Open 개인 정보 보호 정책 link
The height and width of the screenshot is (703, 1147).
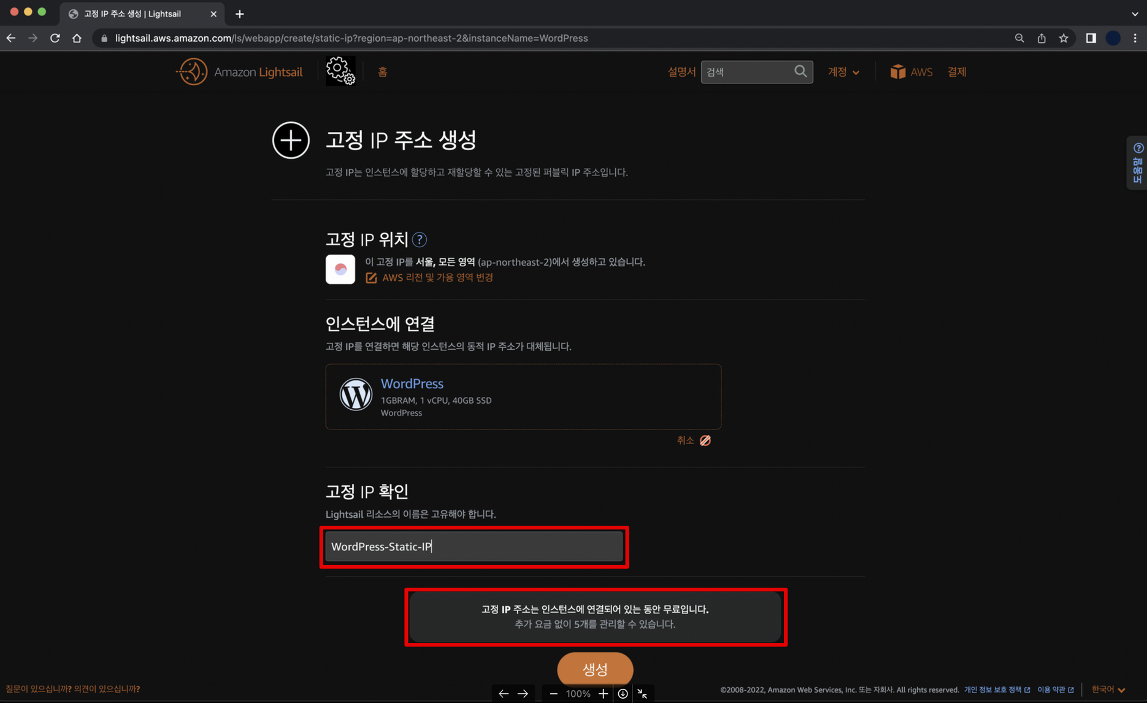click(x=997, y=690)
